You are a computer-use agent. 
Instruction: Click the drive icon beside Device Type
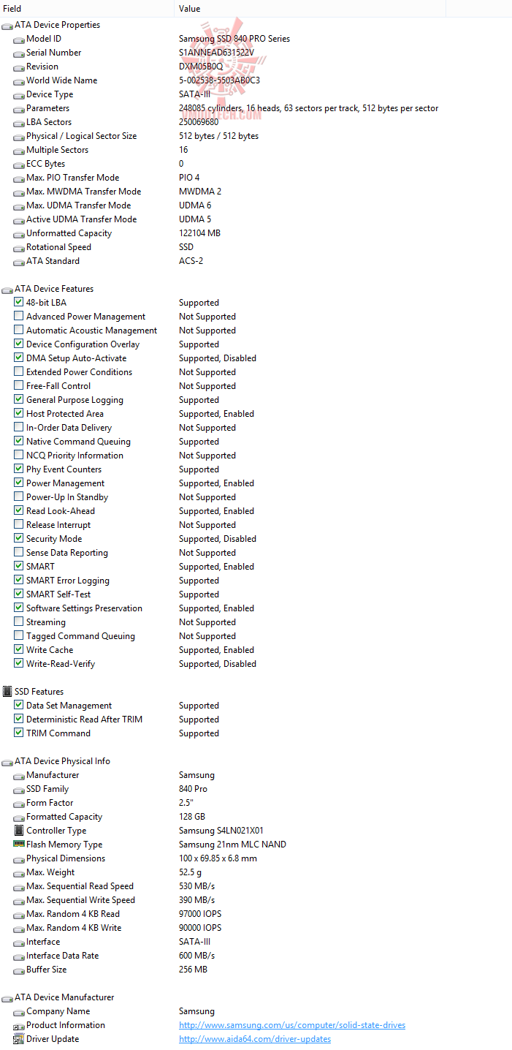tap(19, 95)
